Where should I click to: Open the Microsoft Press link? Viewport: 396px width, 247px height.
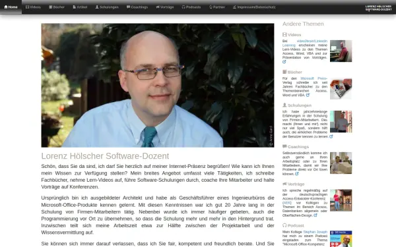[314, 78]
